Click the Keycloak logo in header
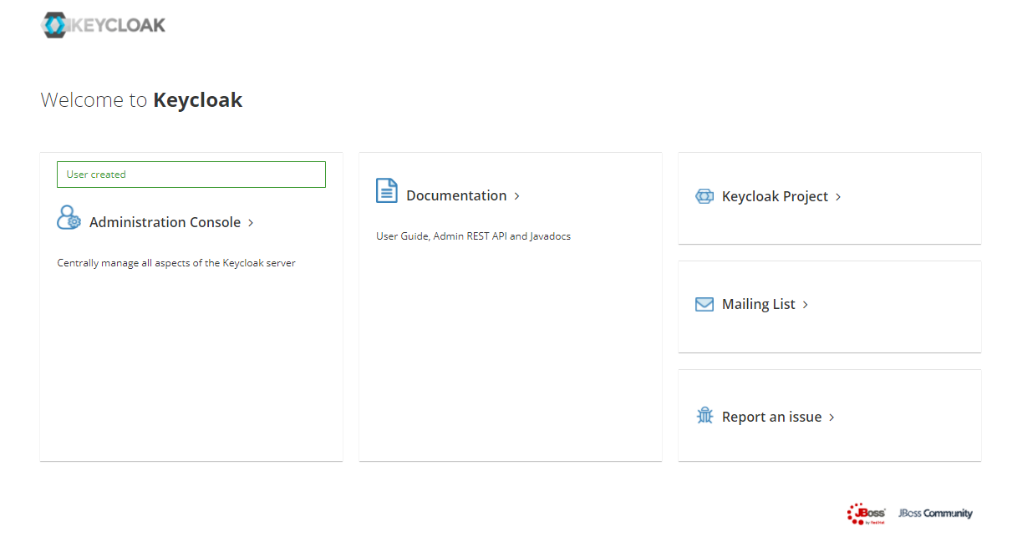Viewport: 1012px width, 557px height. pyautogui.click(x=103, y=25)
